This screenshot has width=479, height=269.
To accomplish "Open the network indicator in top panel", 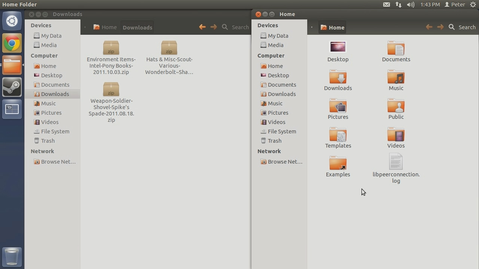I will 399,4.
